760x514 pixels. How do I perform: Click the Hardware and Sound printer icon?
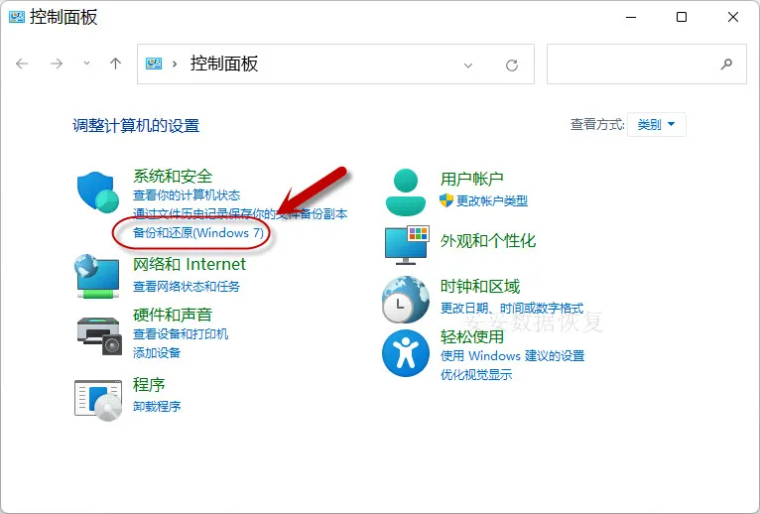tap(98, 331)
